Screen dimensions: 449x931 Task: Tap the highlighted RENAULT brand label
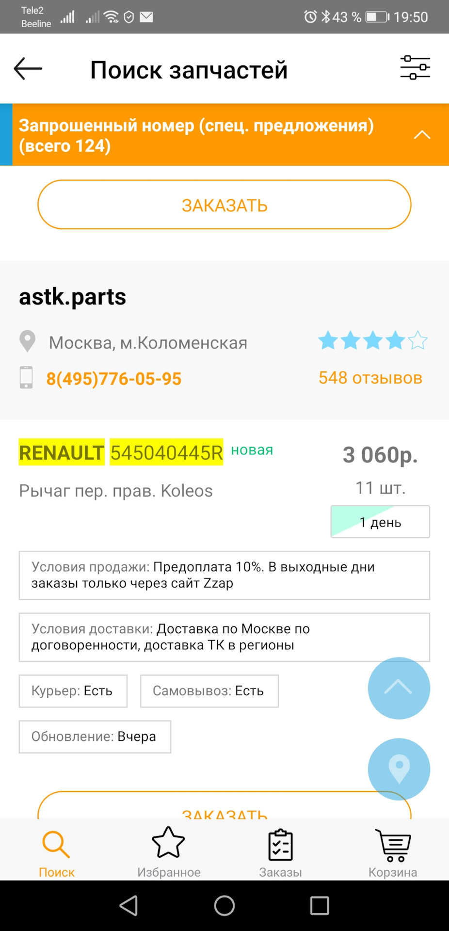(x=61, y=452)
